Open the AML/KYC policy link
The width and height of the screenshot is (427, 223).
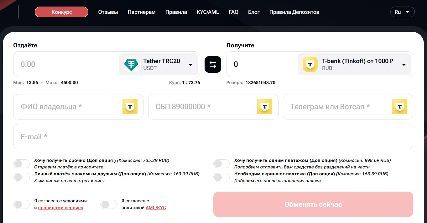156,208
